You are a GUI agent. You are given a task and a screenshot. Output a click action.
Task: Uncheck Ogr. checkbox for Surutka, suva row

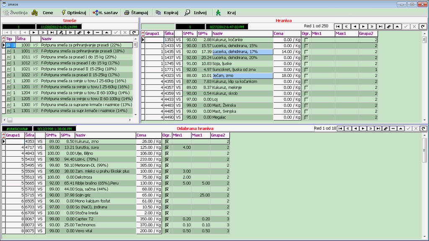166,147
